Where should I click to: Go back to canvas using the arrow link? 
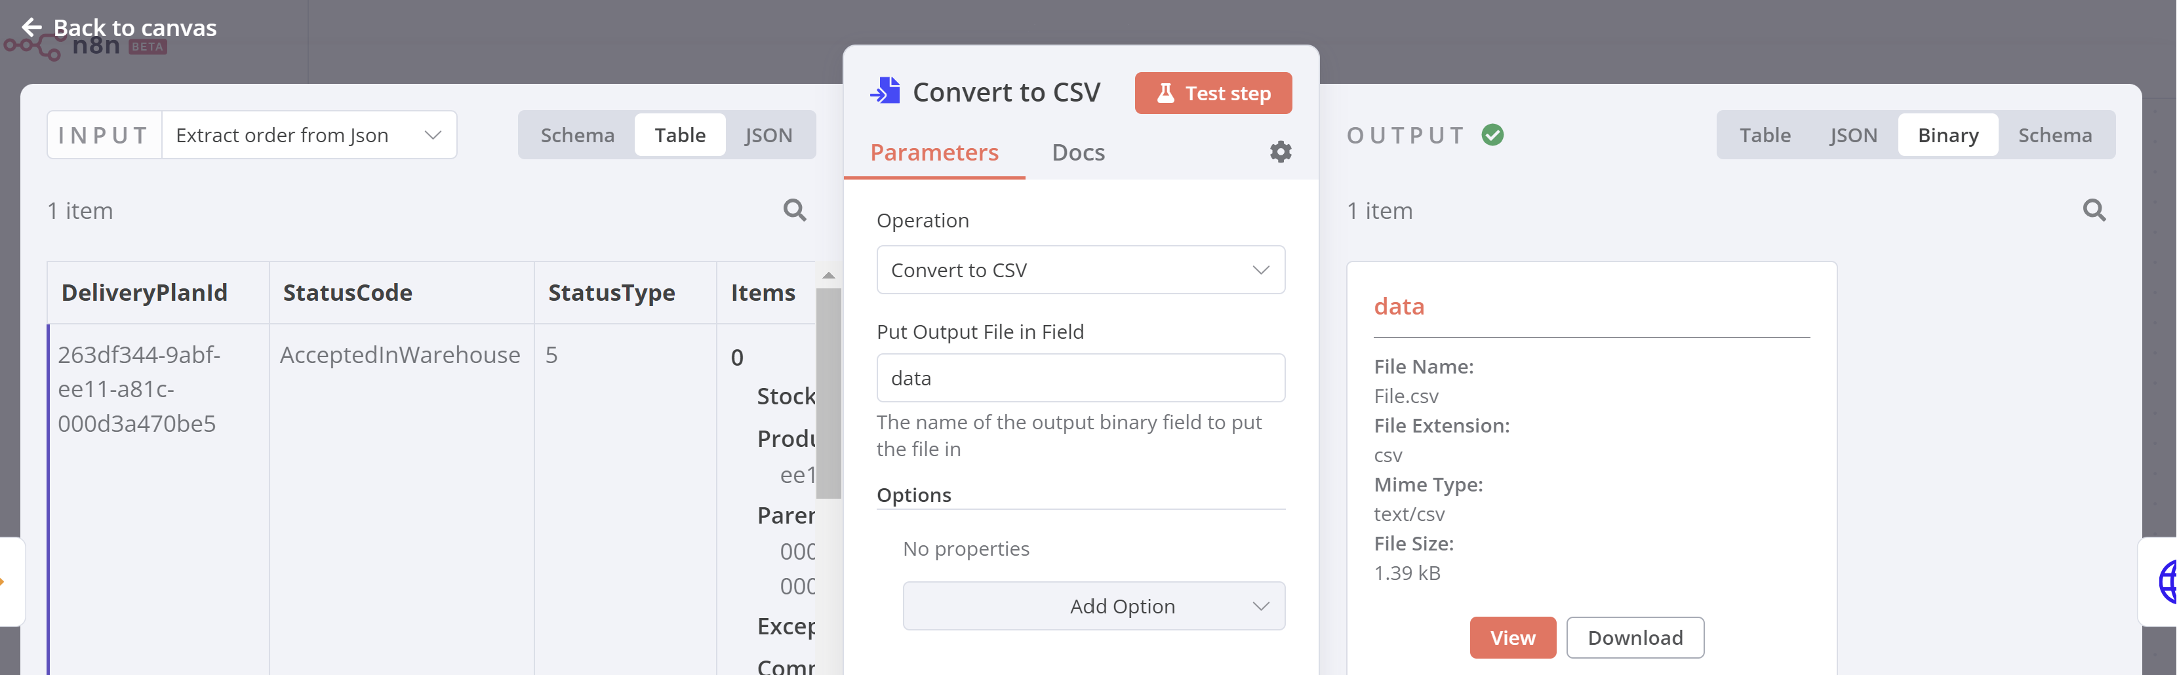coord(118,28)
